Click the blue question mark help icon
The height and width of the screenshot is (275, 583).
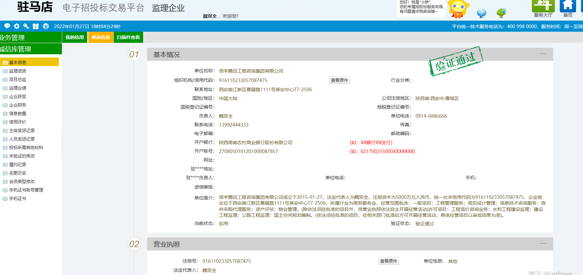pyautogui.click(x=481, y=13)
